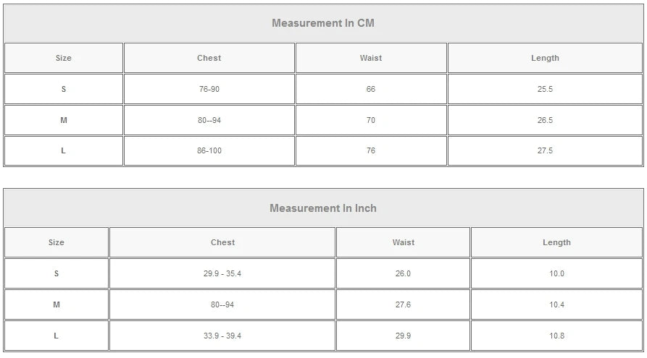Click the "Measurement In Inch" table title

pos(322,208)
